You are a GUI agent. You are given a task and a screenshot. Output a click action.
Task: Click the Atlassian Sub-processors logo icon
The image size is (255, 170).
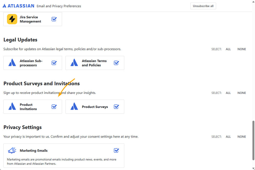click(12, 63)
